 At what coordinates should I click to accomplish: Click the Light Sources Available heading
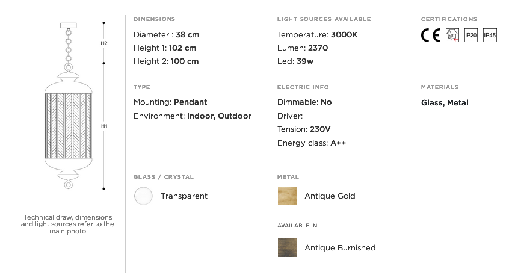324,19
